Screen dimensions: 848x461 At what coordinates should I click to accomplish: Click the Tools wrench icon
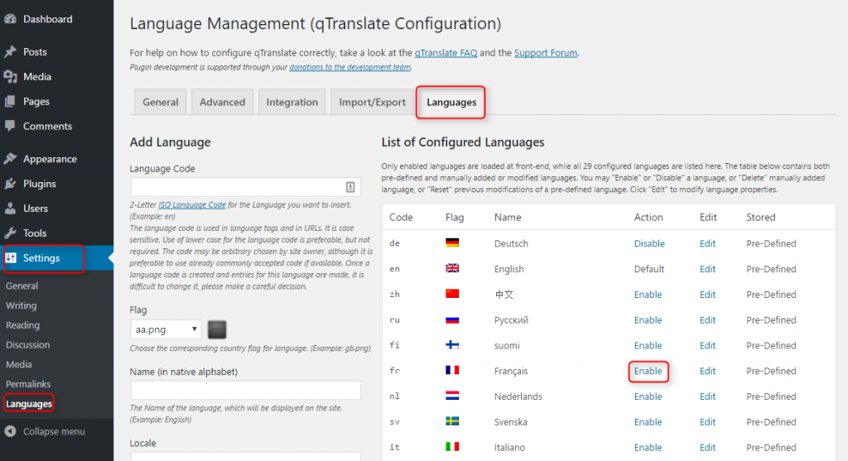[10, 233]
